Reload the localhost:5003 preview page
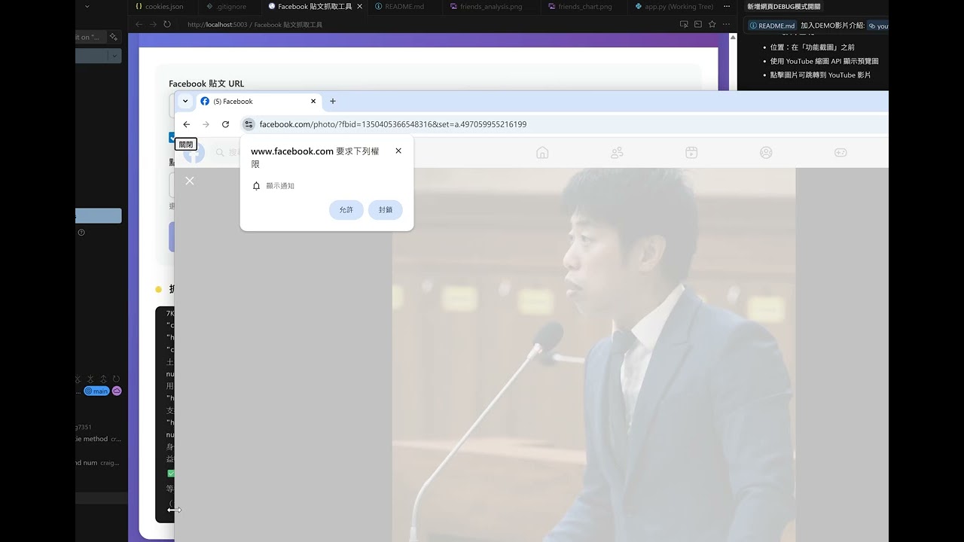Viewport: 964px width, 542px height. coord(167,24)
